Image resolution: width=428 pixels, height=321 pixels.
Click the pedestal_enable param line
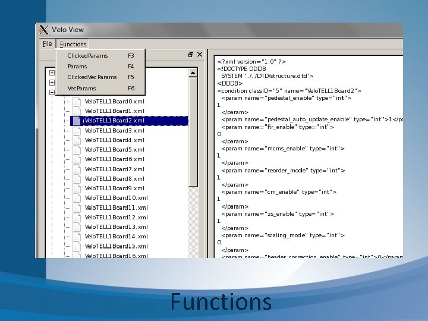click(287, 98)
